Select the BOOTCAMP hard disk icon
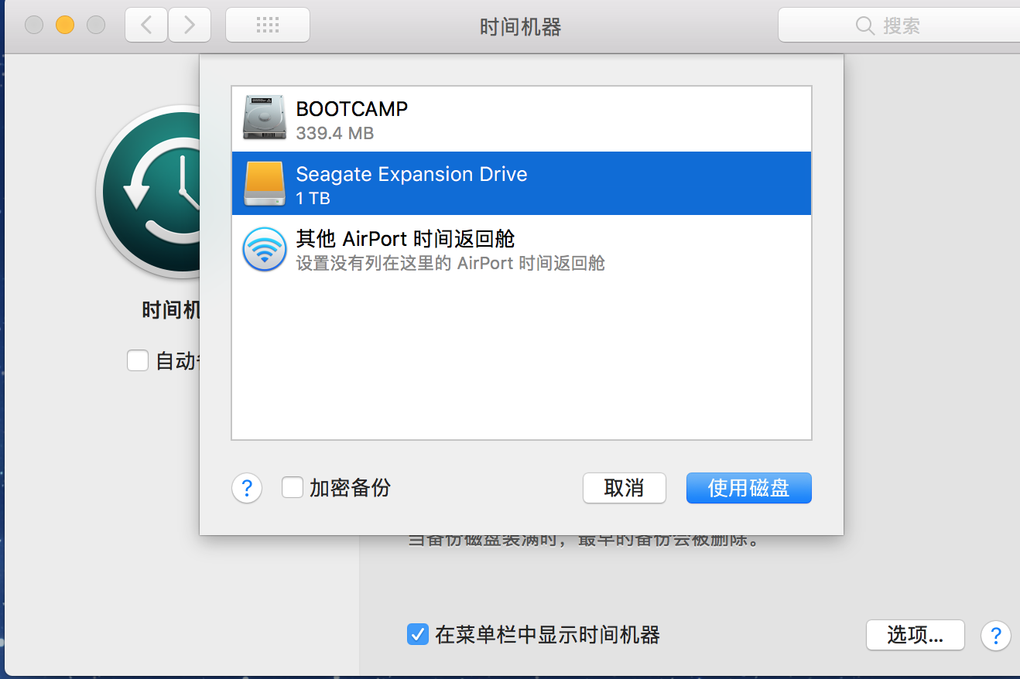1020x679 pixels. (x=265, y=118)
